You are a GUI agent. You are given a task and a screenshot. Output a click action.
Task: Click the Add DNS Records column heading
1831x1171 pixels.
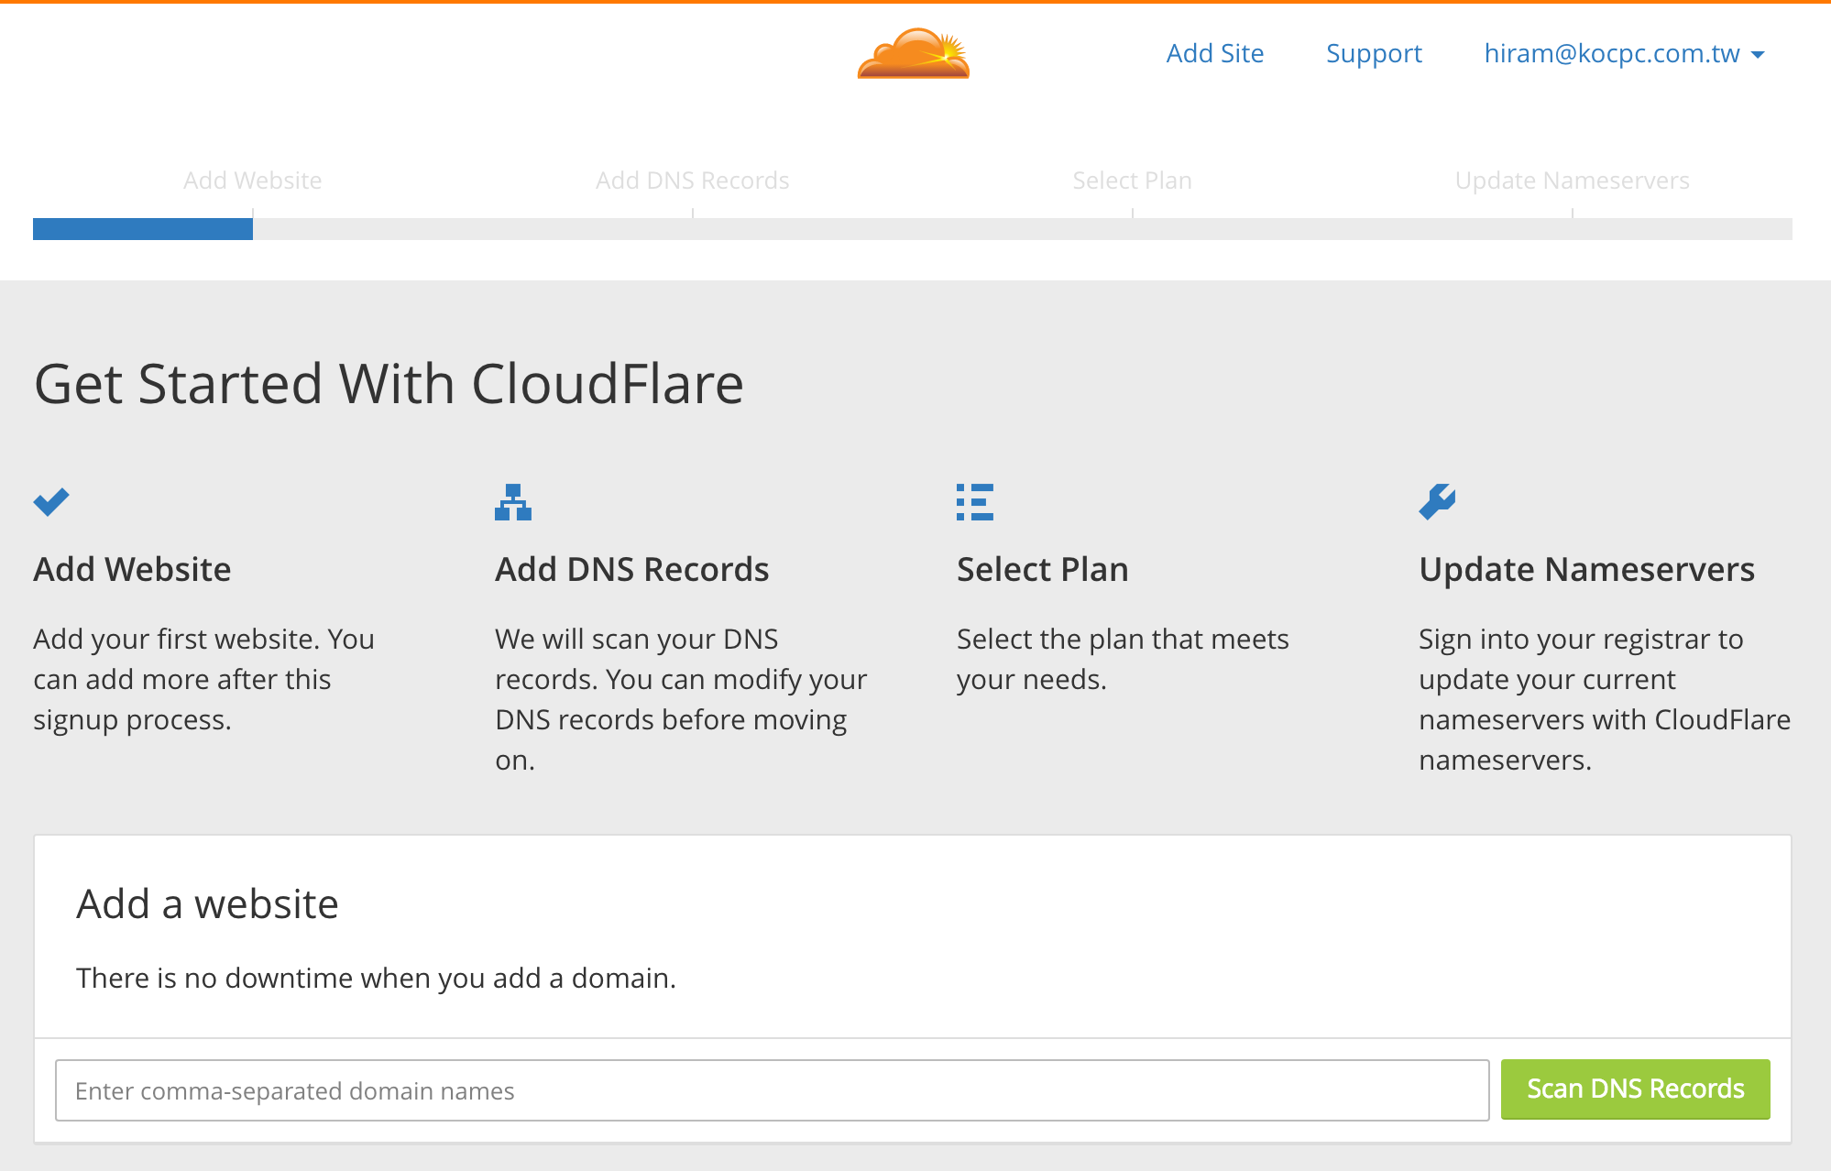pyautogui.click(x=632, y=569)
